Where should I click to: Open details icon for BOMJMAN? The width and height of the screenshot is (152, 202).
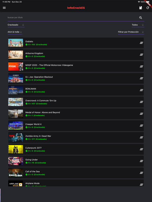[x=141, y=90]
